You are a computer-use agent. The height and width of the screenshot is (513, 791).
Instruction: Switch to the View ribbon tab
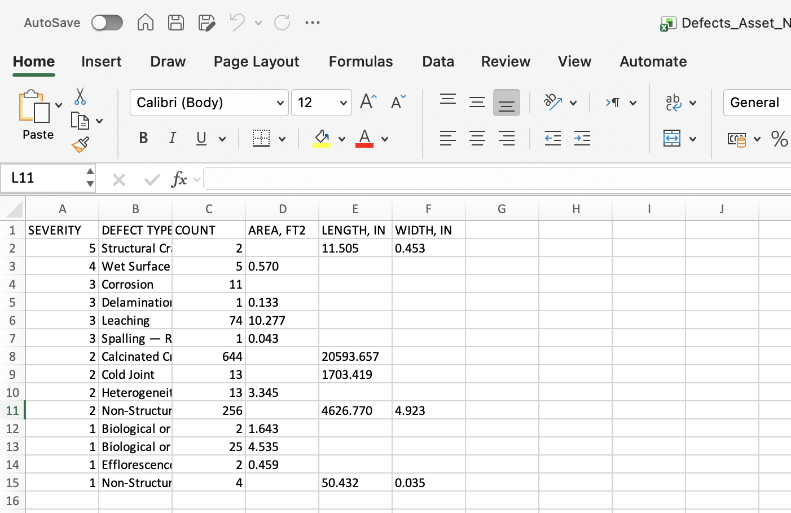575,61
